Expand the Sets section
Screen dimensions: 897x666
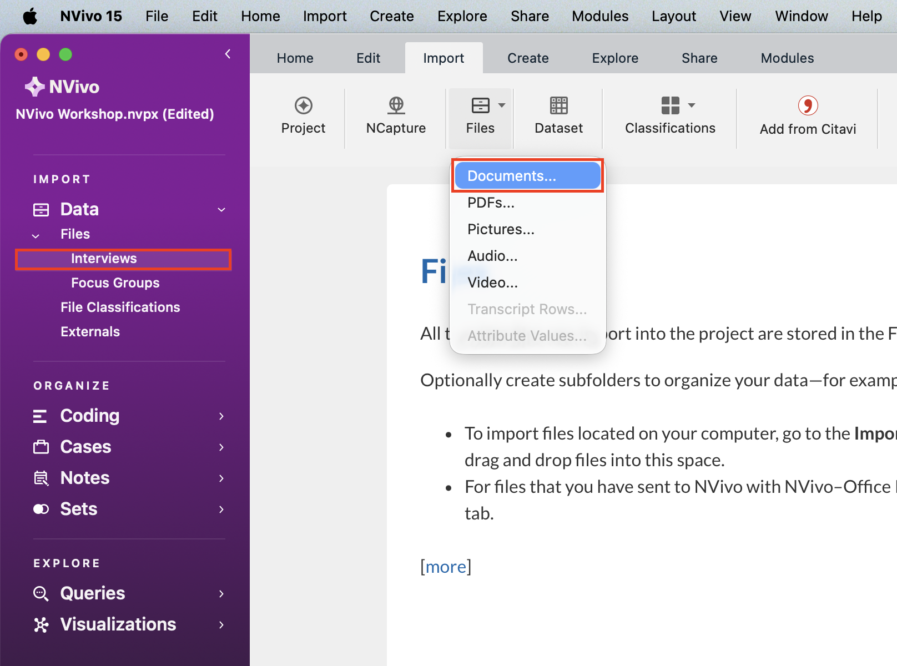point(221,509)
